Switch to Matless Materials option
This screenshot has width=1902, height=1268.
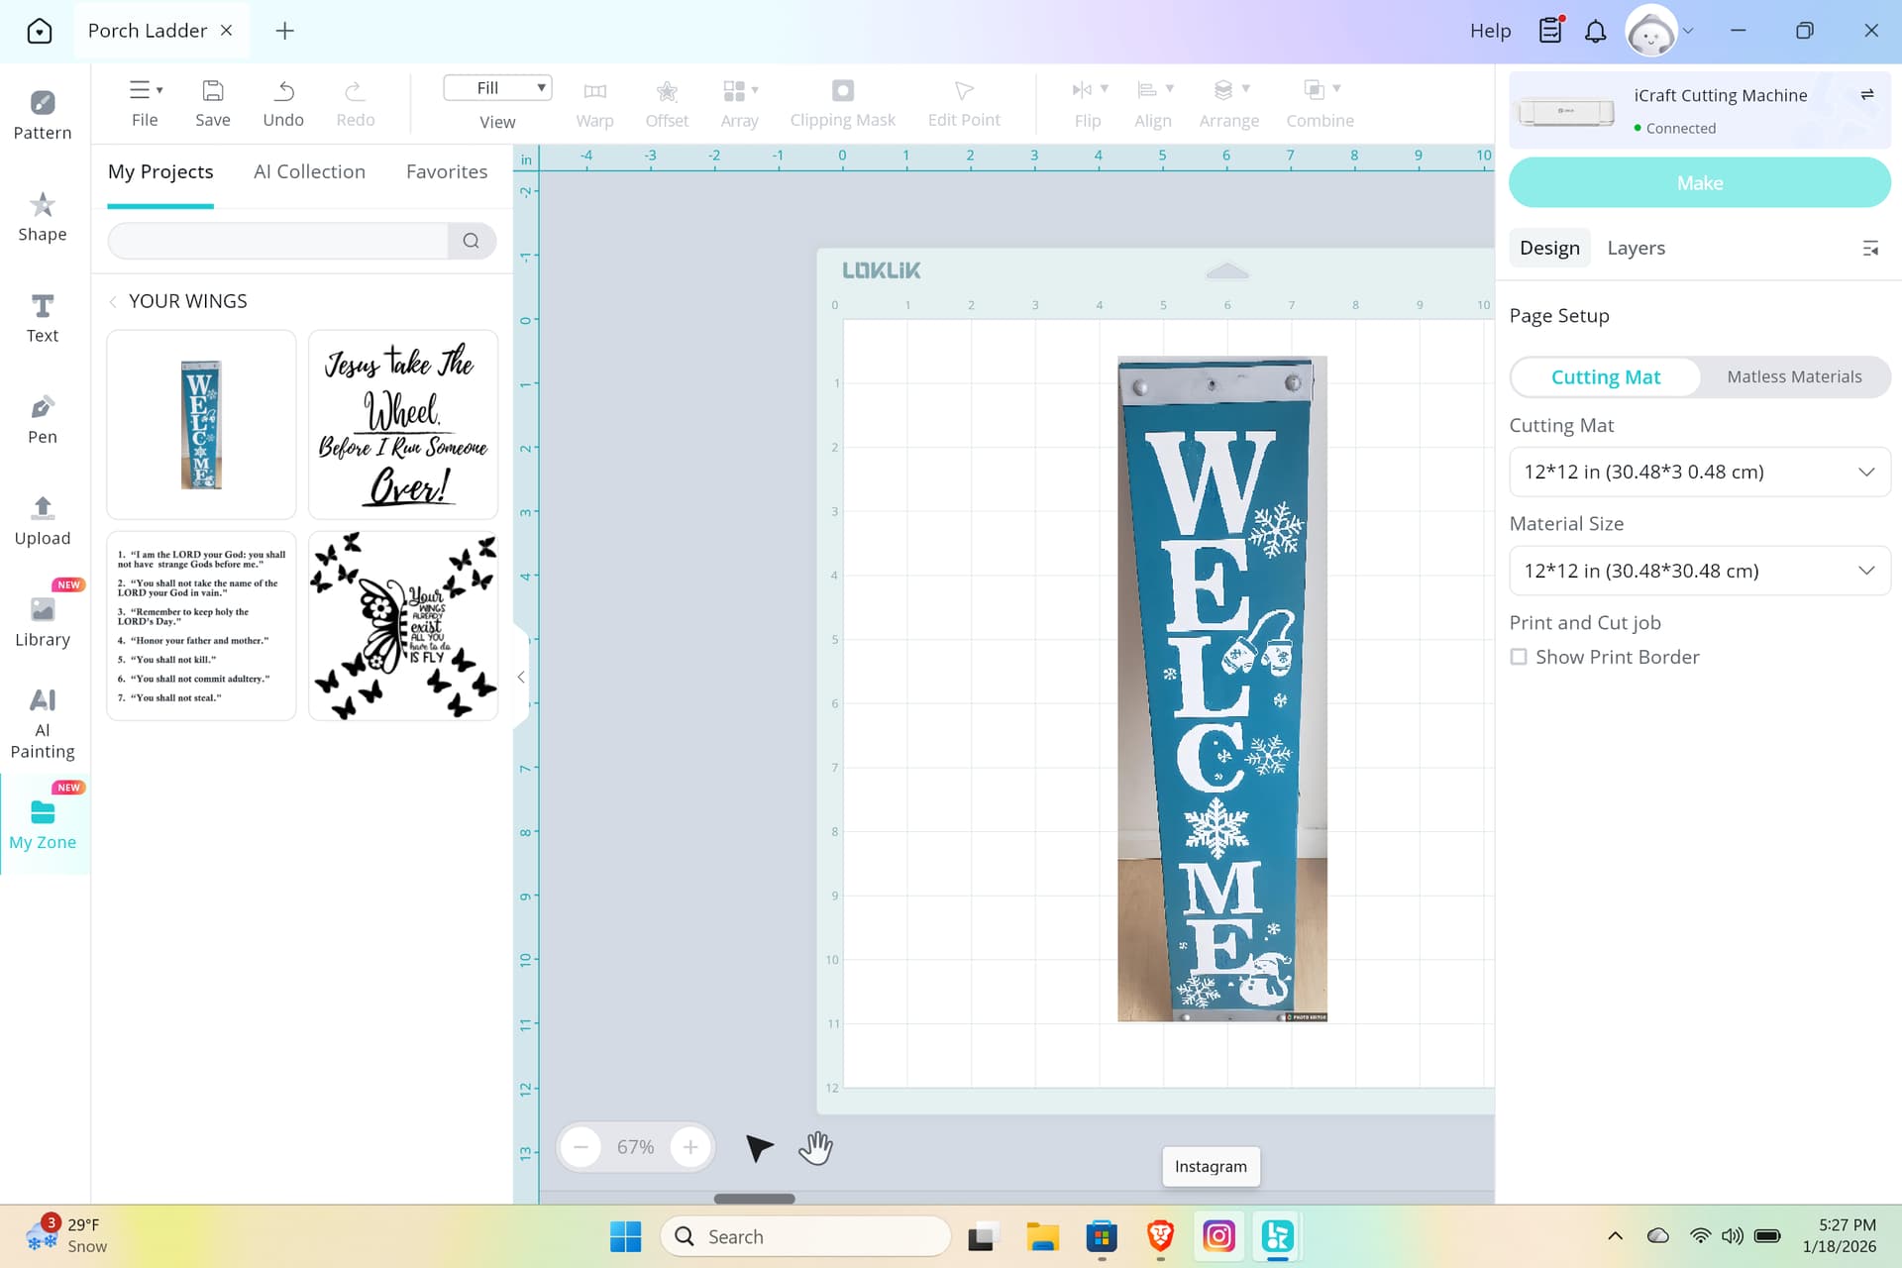click(x=1793, y=376)
